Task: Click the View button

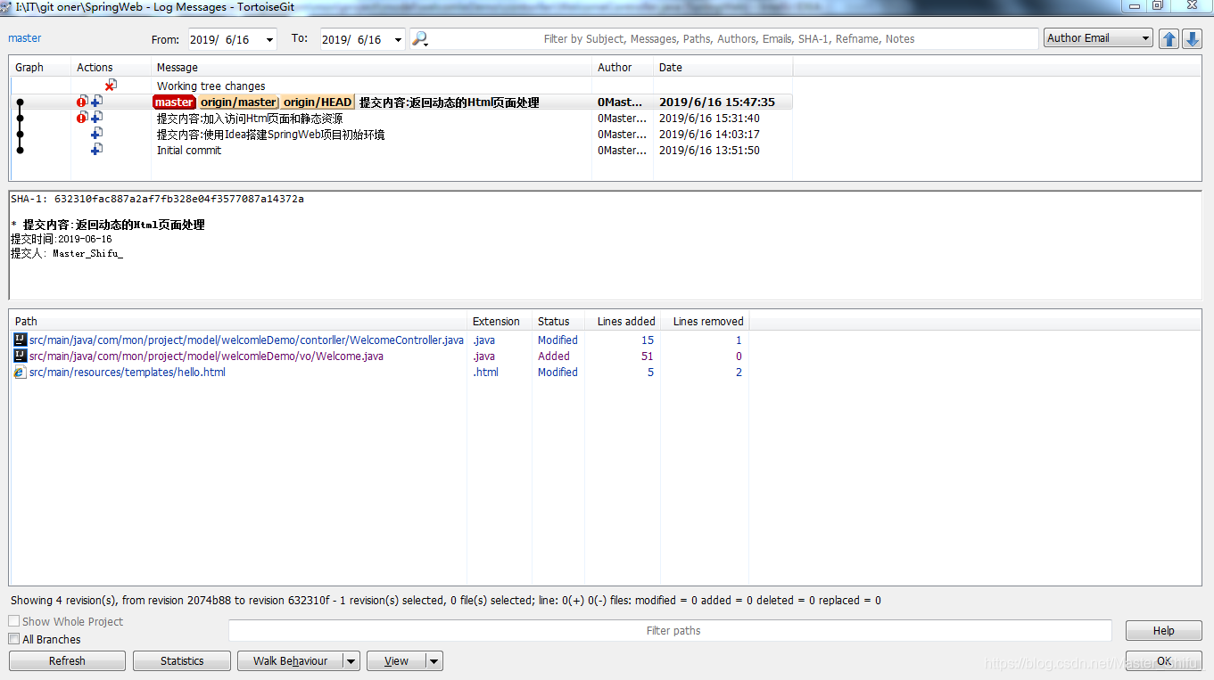Action: click(x=396, y=661)
